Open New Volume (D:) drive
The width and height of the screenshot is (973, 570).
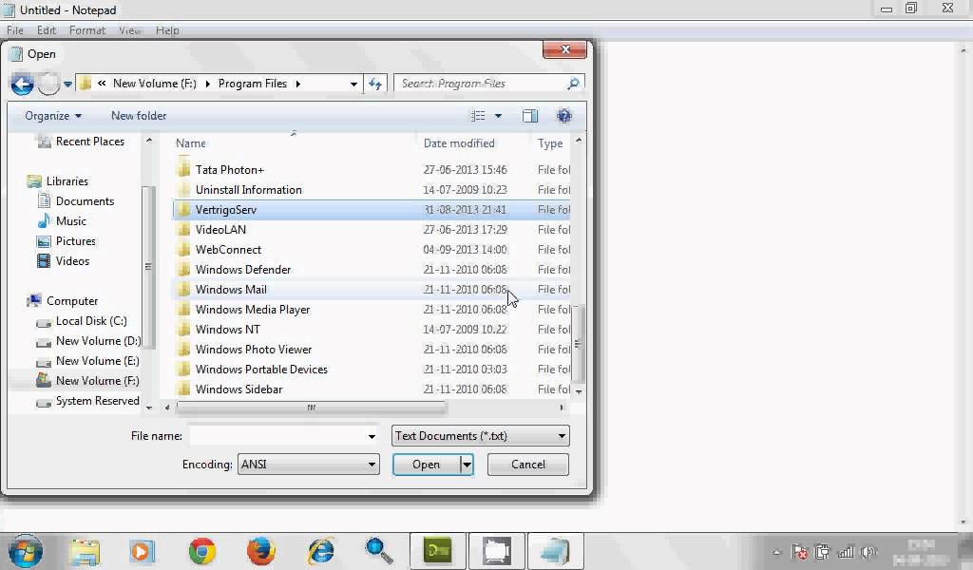(88, 340)
